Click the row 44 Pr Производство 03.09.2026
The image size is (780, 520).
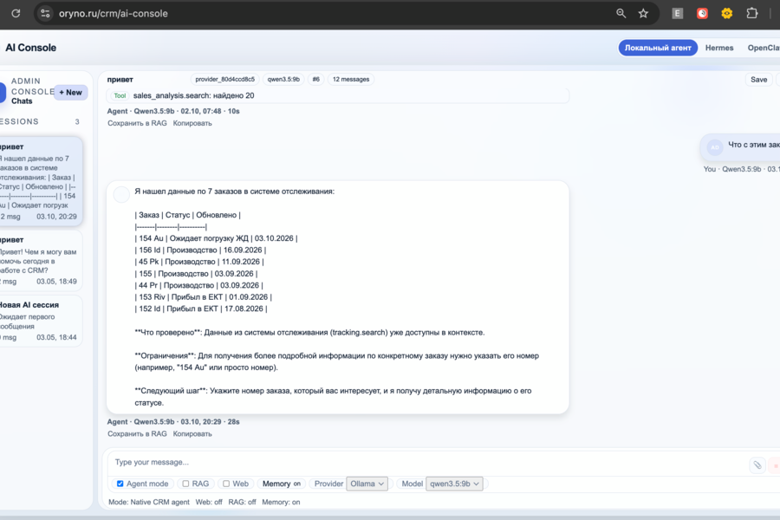coord(198,285)
